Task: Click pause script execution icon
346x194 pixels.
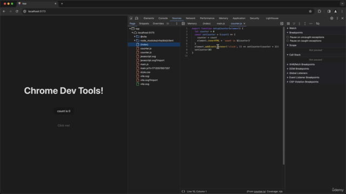Action: pyautogui.click(x=288, y=24)
